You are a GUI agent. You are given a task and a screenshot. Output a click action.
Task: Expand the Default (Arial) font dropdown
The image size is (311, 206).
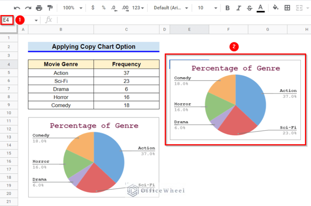click(x=171, y=8)
